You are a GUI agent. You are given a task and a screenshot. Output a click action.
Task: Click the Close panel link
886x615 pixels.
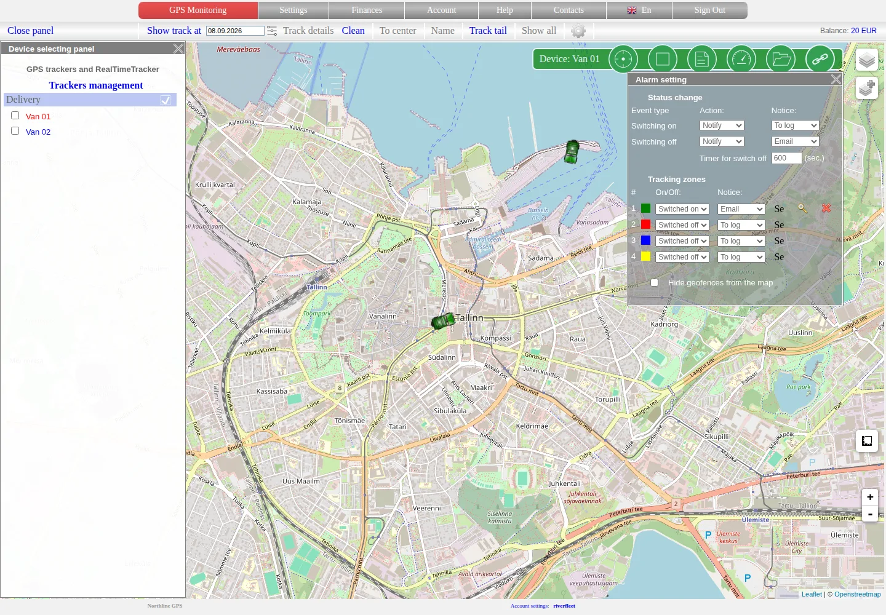click(x=30, y=31)
